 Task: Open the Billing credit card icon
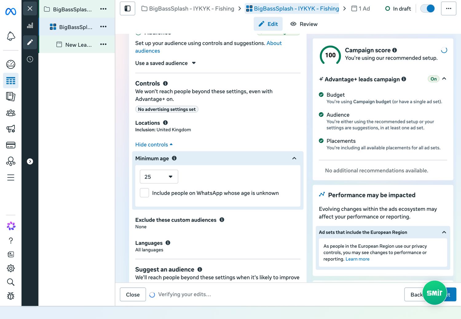click(x=11, y=145)
